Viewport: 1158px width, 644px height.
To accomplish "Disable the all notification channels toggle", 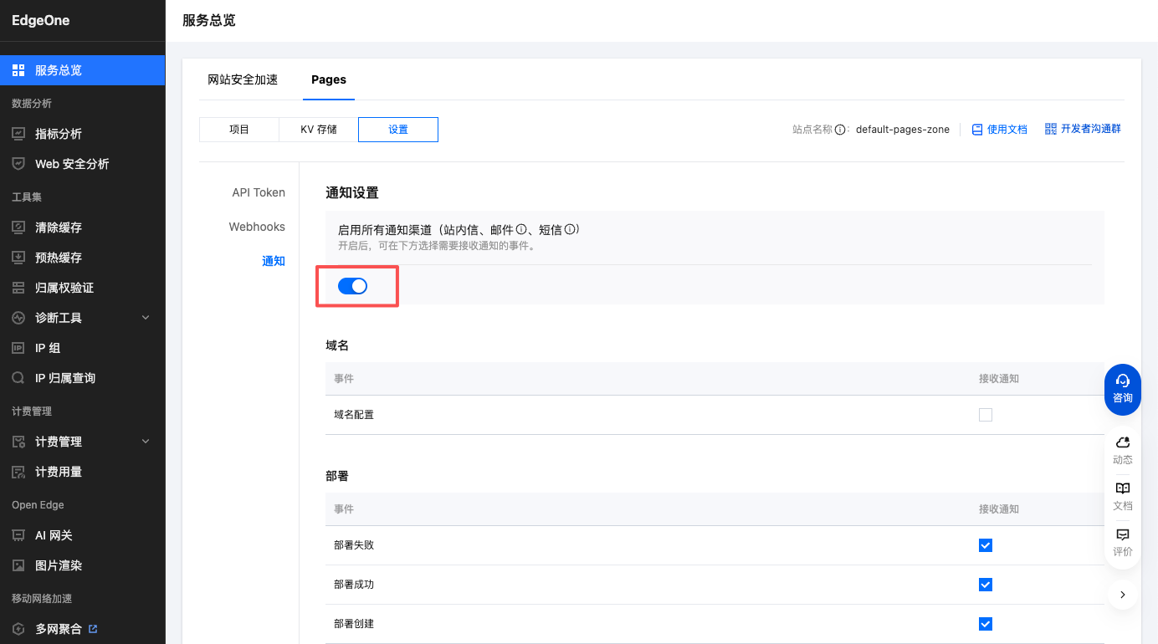I will coord(352,287).
